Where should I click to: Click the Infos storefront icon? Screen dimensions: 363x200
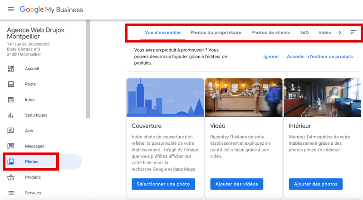[10, 100]
